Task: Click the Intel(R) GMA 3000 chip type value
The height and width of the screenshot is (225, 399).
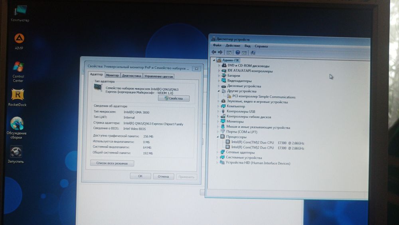Action: tap(136, 112)
